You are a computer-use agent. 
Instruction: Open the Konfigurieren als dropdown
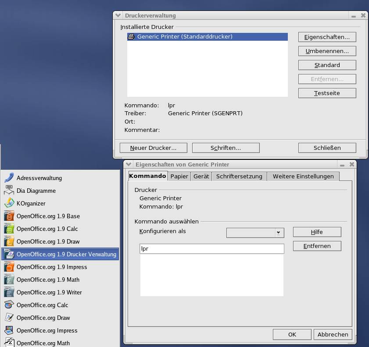(x=255, y=233)
